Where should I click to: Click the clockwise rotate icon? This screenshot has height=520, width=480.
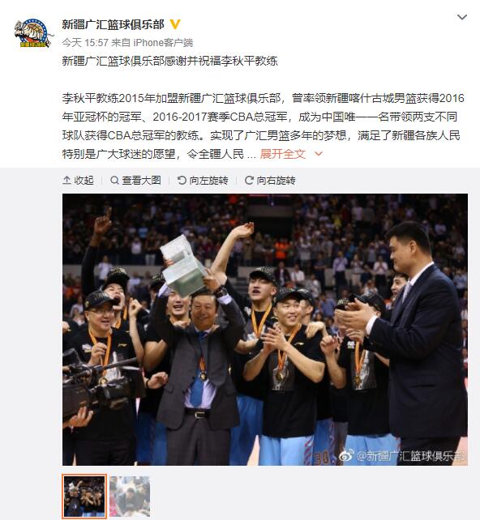249,181
